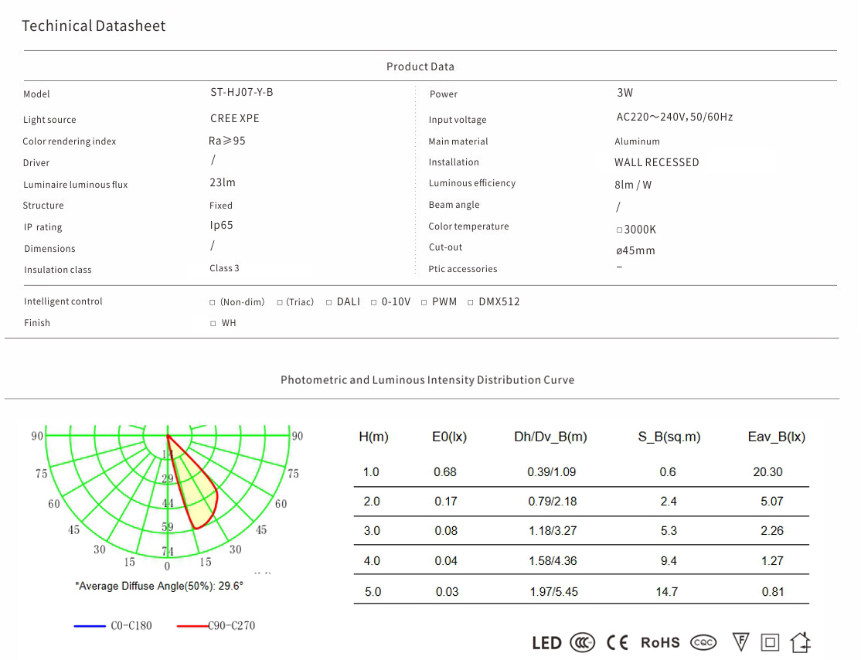Tick the 3000K color temperature checkbox
Image resolution: width=861 pixels, height=660 pixels.
[619, 230]
